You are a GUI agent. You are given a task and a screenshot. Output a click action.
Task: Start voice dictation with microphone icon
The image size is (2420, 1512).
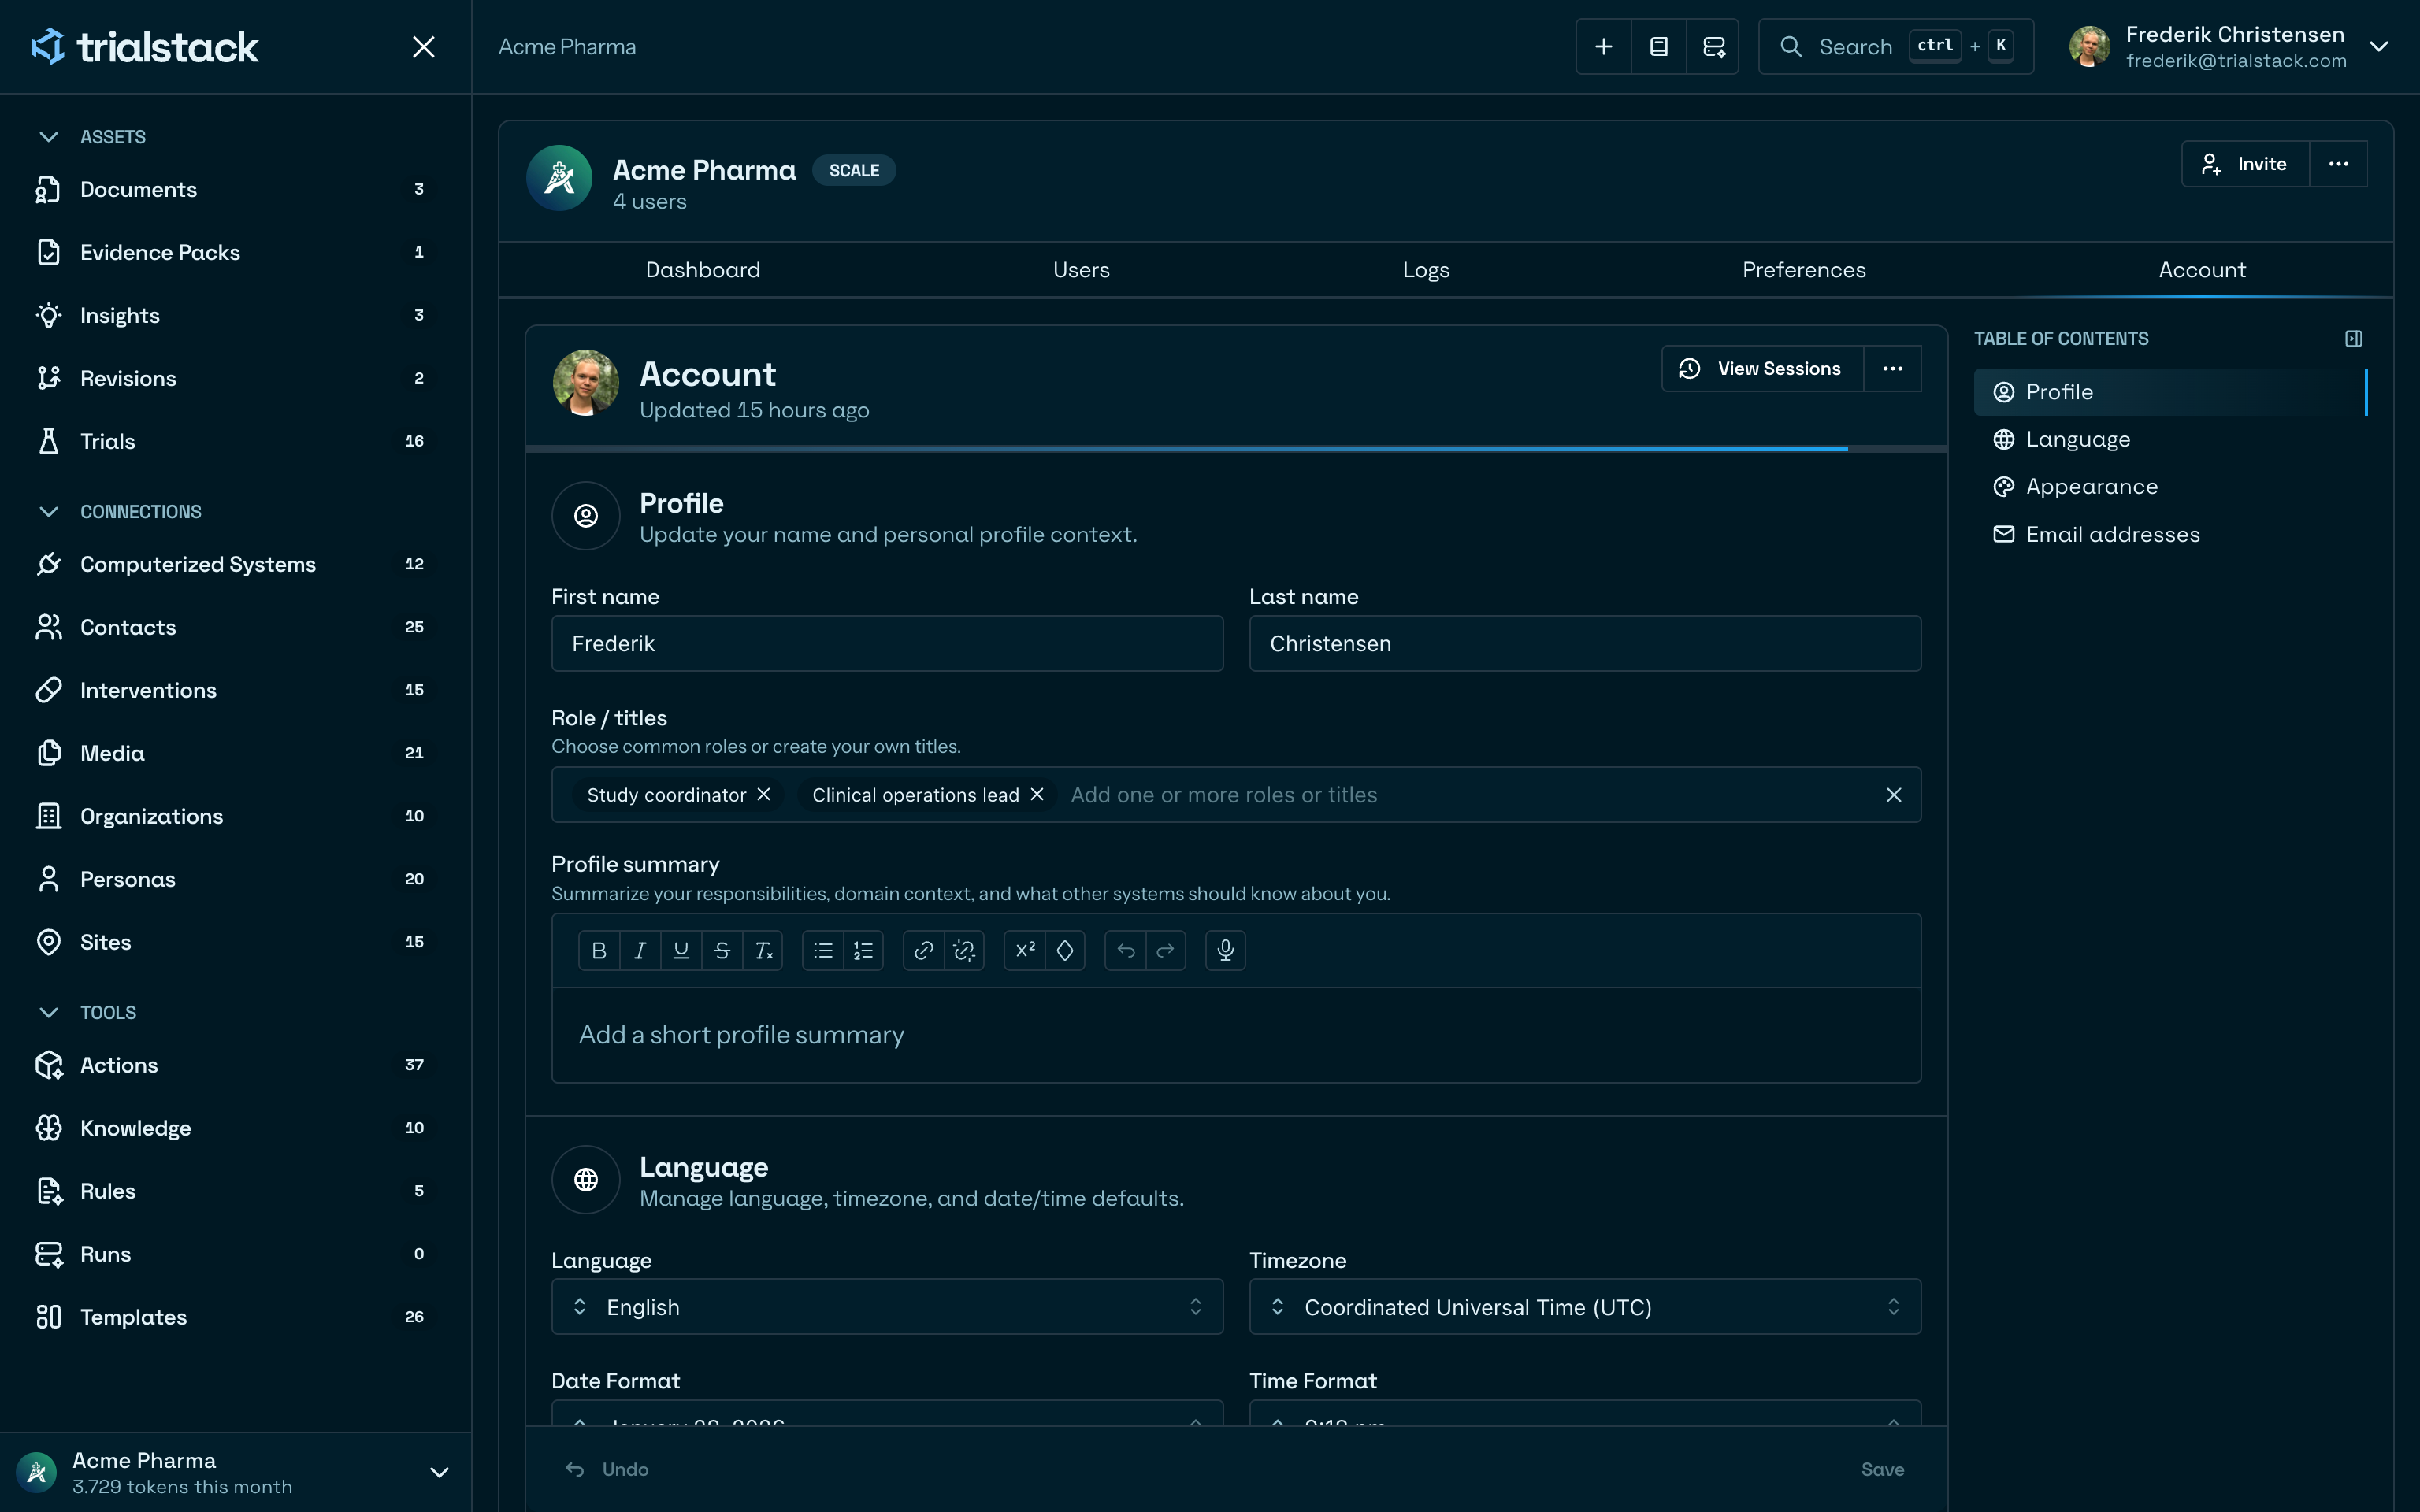1226,950
